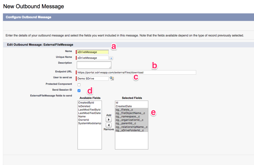Select CreatedById in Available Fields

[x=86, y=103]
